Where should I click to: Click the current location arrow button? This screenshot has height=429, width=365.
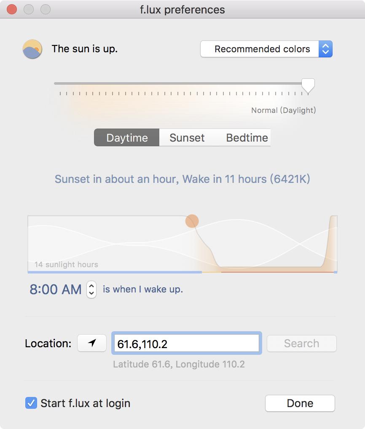[92, 343]
